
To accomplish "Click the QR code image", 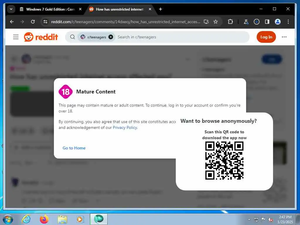I will click(224, 161).
